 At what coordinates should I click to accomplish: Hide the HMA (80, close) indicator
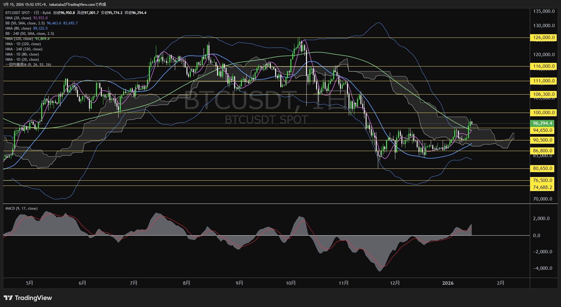[18, 28]
